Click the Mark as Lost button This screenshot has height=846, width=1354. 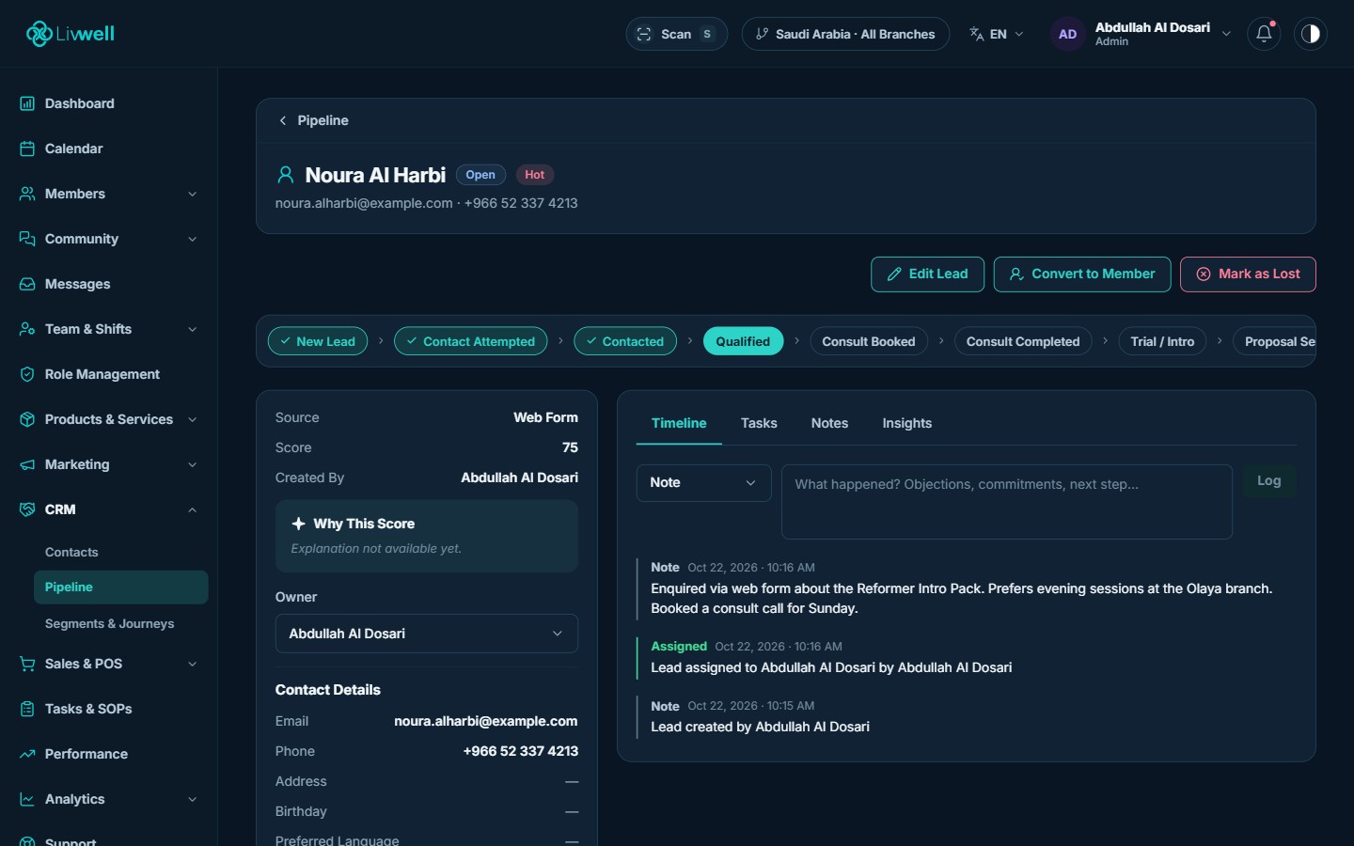pyautogui.click(x=1248, y=274)
